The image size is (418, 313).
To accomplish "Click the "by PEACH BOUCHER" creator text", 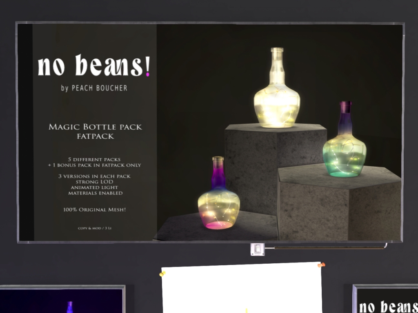I will 94,88.
